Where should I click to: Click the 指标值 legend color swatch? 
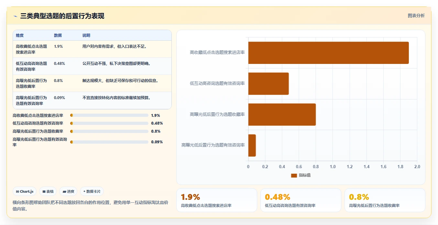[x=294, y=175]
